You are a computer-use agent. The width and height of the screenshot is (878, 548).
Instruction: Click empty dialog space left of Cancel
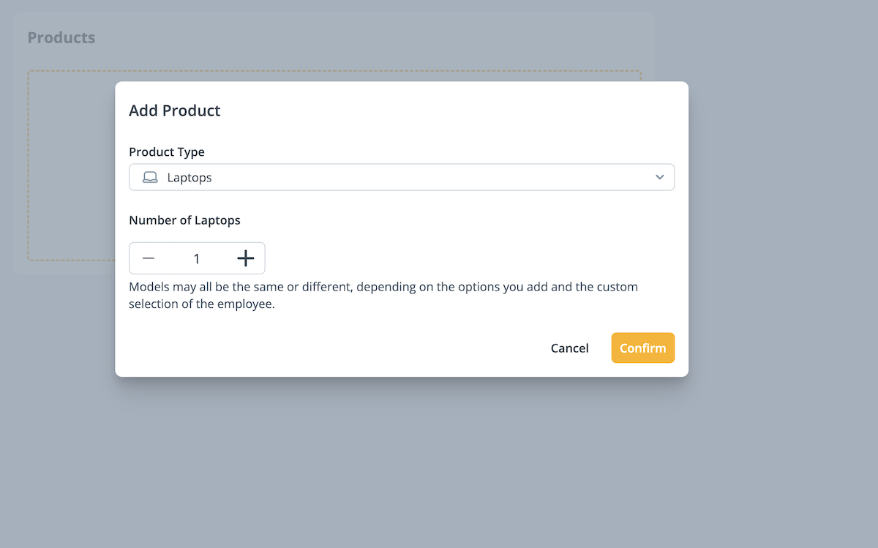pos(329,348)
